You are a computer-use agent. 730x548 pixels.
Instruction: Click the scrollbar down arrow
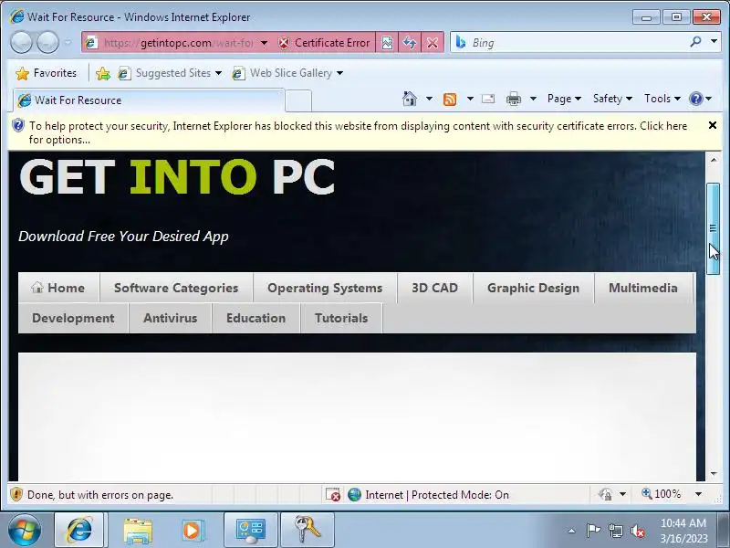pos(714,474)
